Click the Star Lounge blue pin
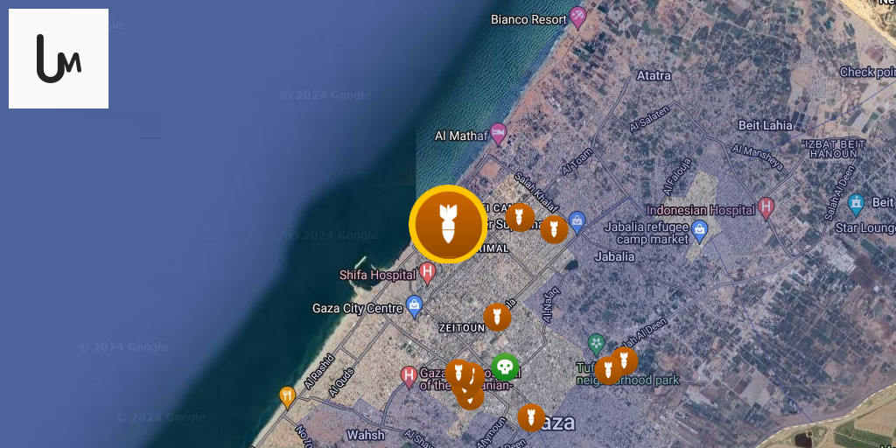Image resolution: width=896 pixels, height=448 pixels. (x=856, y=205)
